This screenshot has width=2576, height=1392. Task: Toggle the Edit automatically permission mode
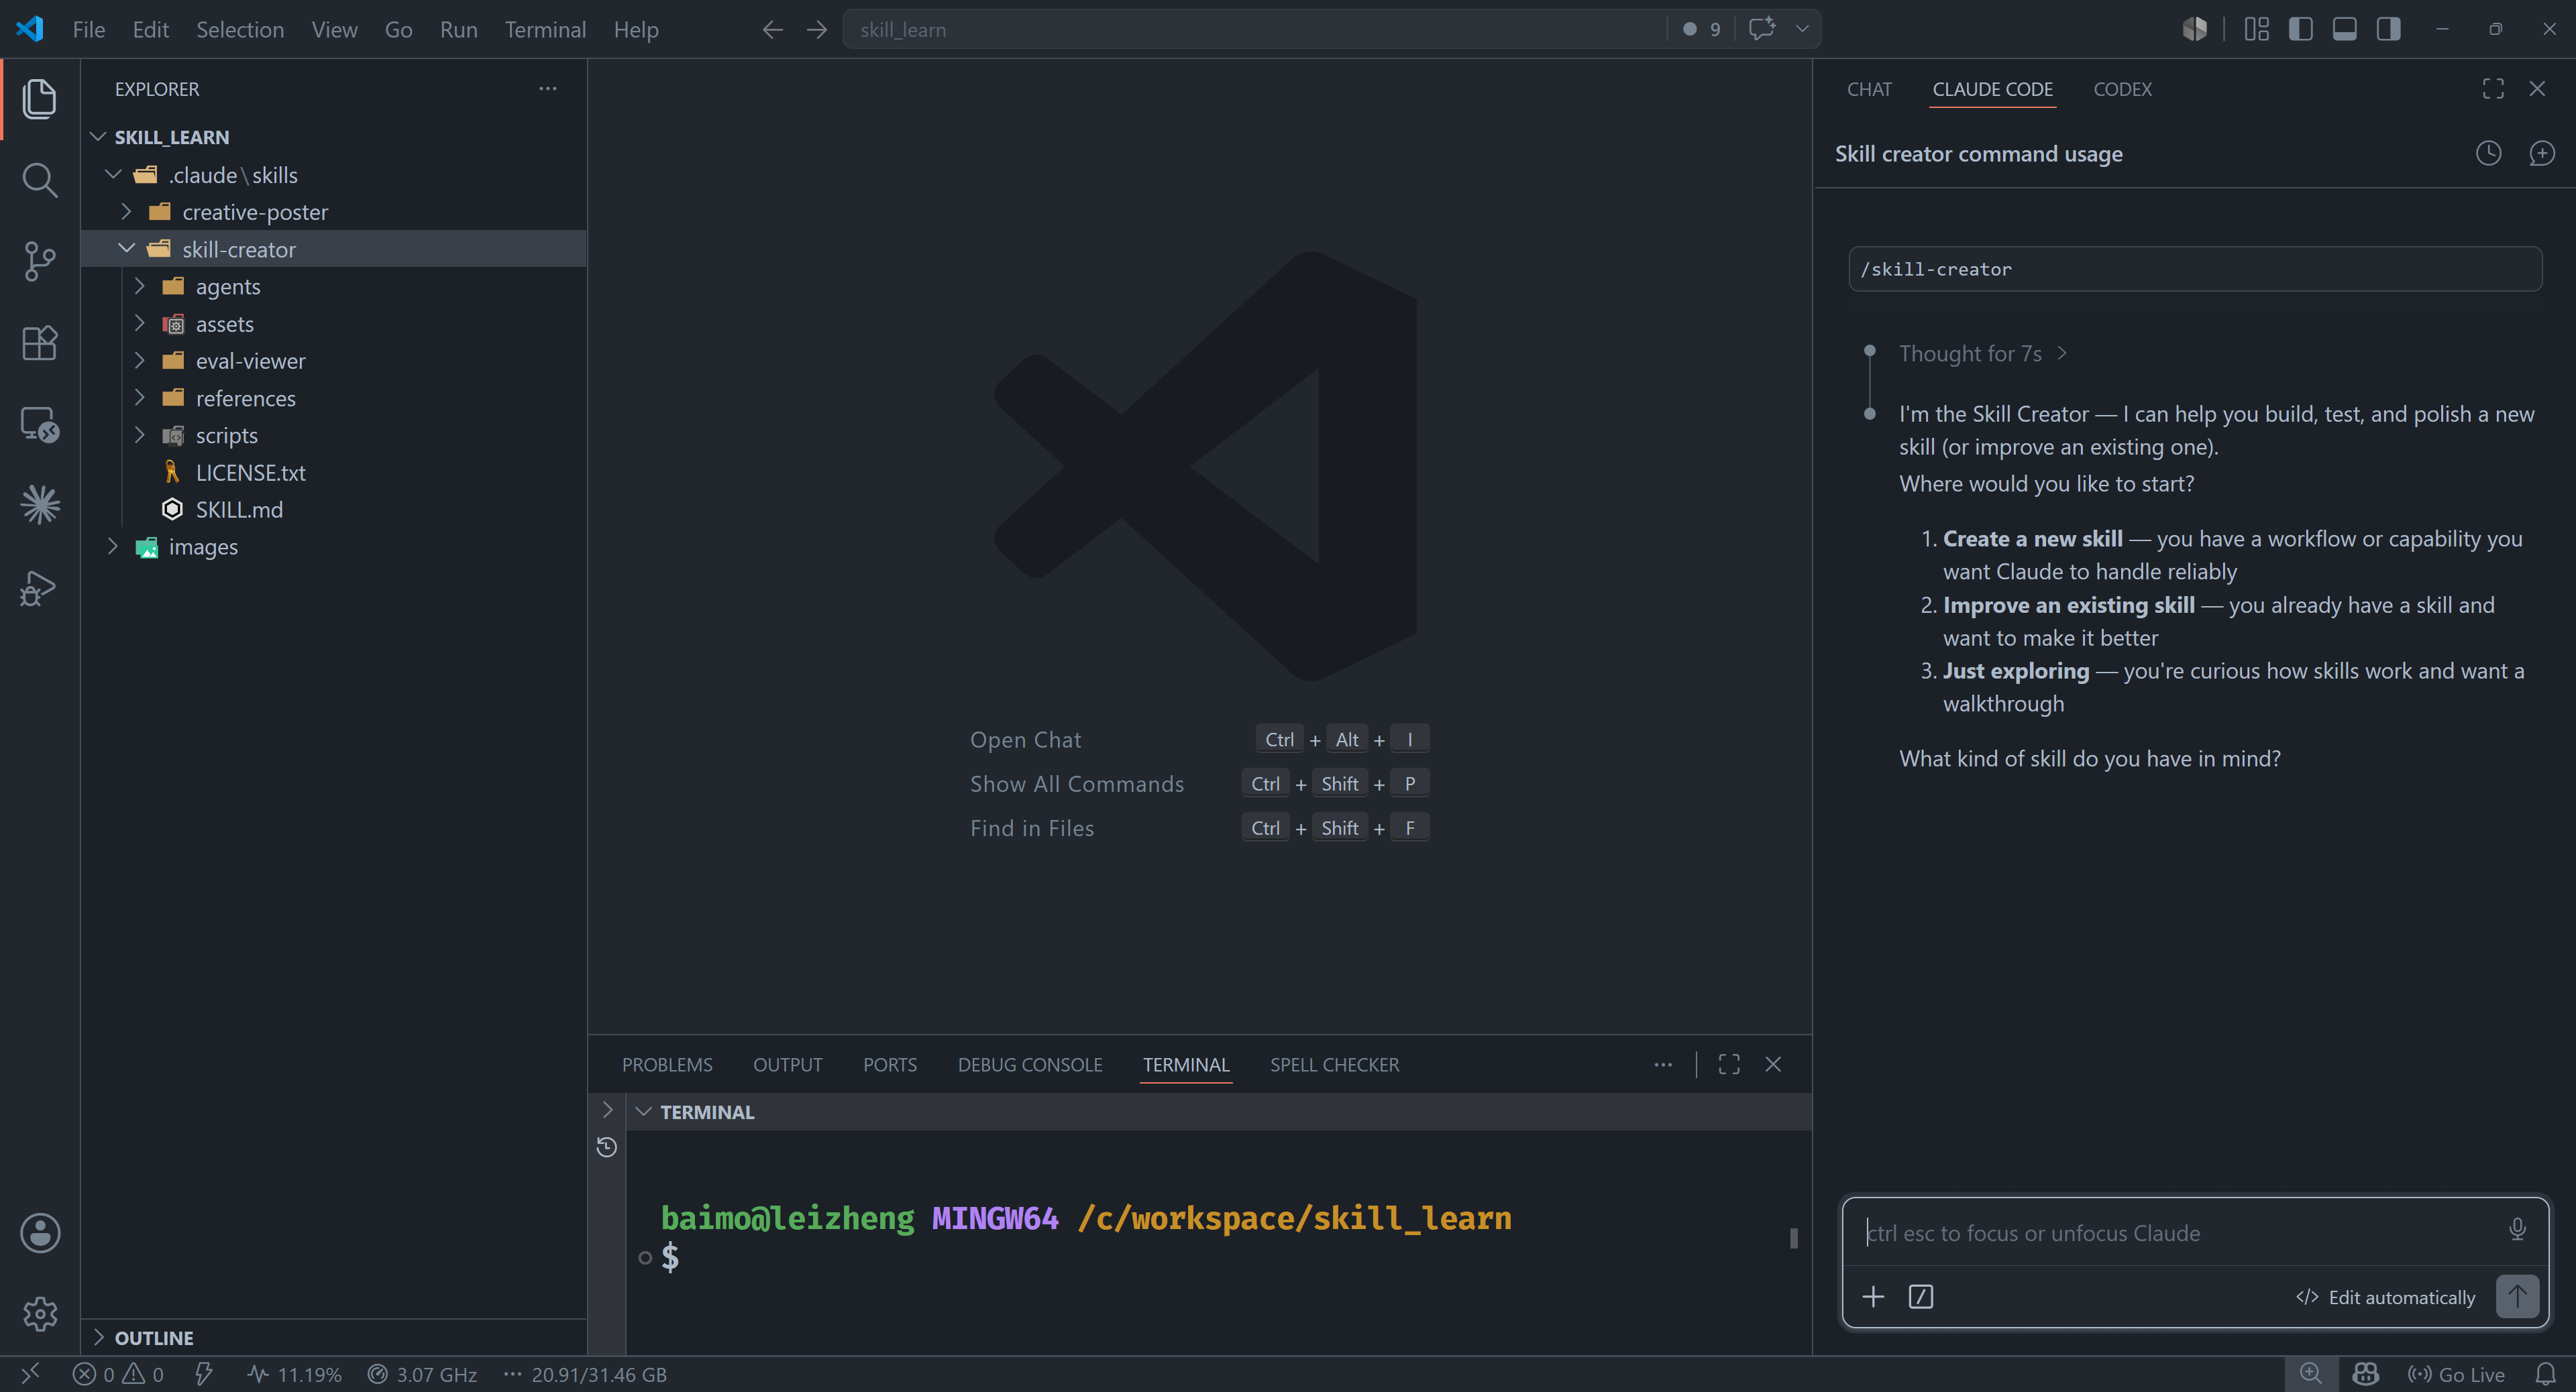click(x=2385, y=1297)
